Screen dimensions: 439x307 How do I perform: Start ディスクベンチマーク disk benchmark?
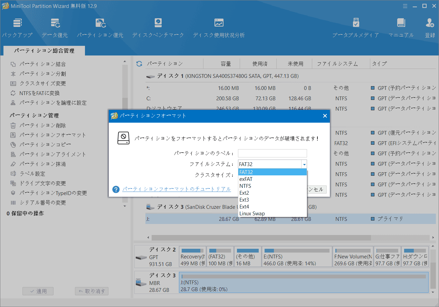[x=158, y=28]
